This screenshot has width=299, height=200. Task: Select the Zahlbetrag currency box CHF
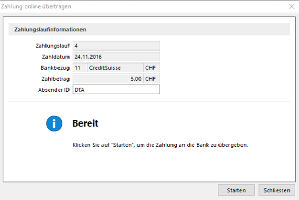(152, 79)
